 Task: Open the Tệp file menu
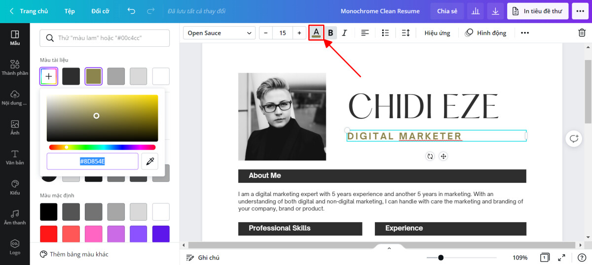[70, 11]
